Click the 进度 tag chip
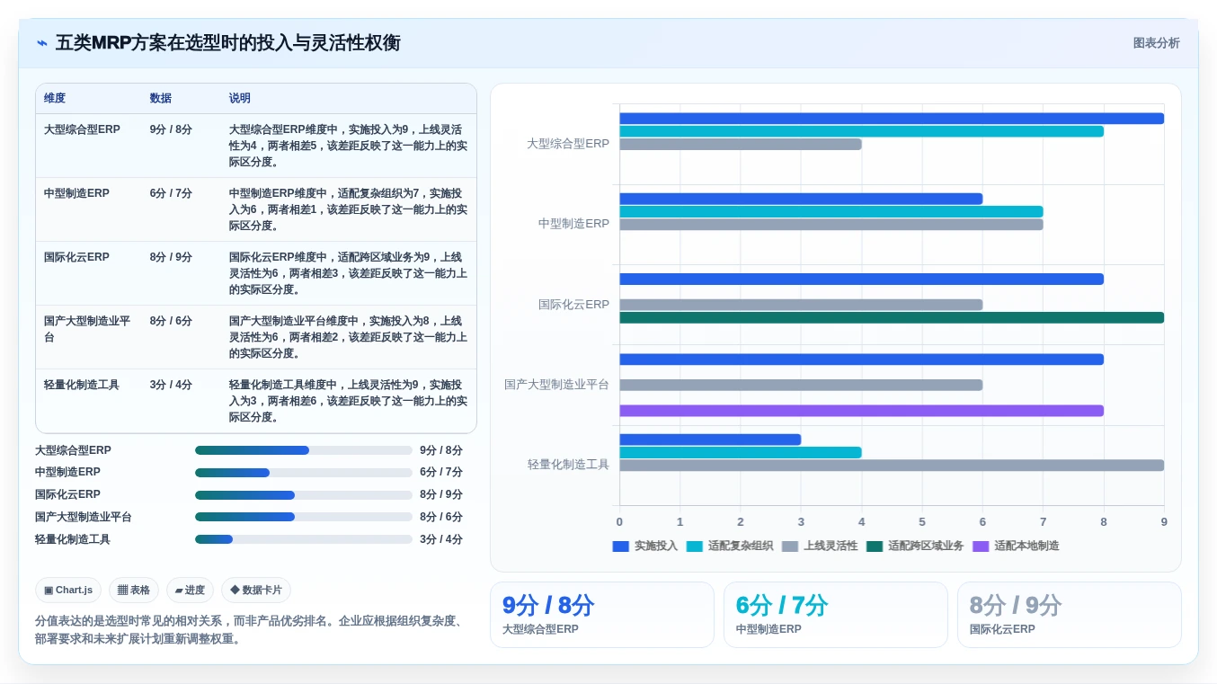Screen dimensions: 1217x684 tap(190, 591)
